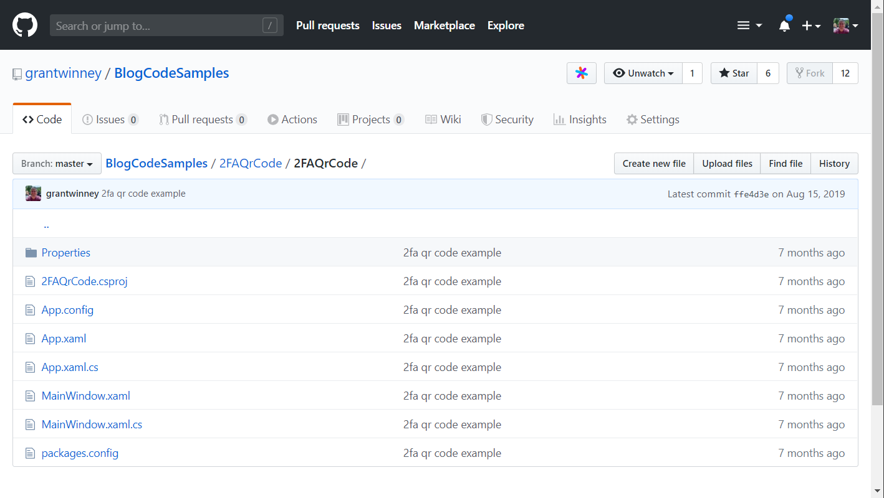The width and height of the screenshot is (884, 498).
Task: Open the ffe4d3e commit hash link
Action: [x=751, y=194]
